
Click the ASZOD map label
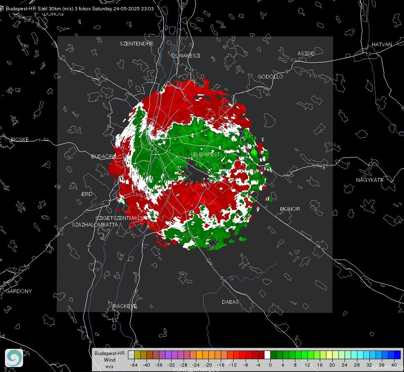click(x=306, y=54)
